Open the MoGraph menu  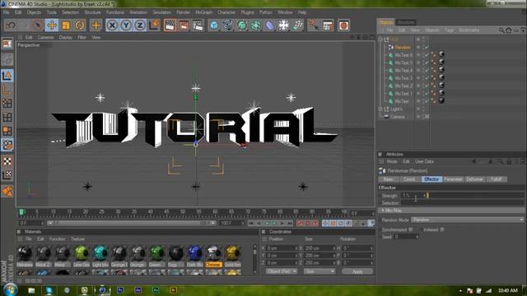click(x=203, y=12)
